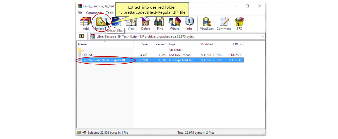Click 'Selected 22,508 bytes' status text
The height and width of the screenshot is (139, 338).
pos(108,133)
